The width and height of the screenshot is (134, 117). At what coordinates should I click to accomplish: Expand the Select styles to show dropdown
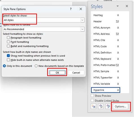[x=82, y=20]
